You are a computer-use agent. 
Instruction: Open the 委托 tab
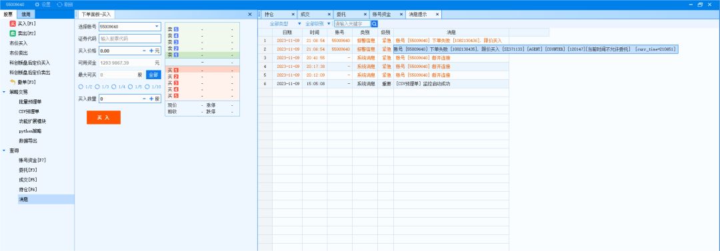(x=341, y=14)
